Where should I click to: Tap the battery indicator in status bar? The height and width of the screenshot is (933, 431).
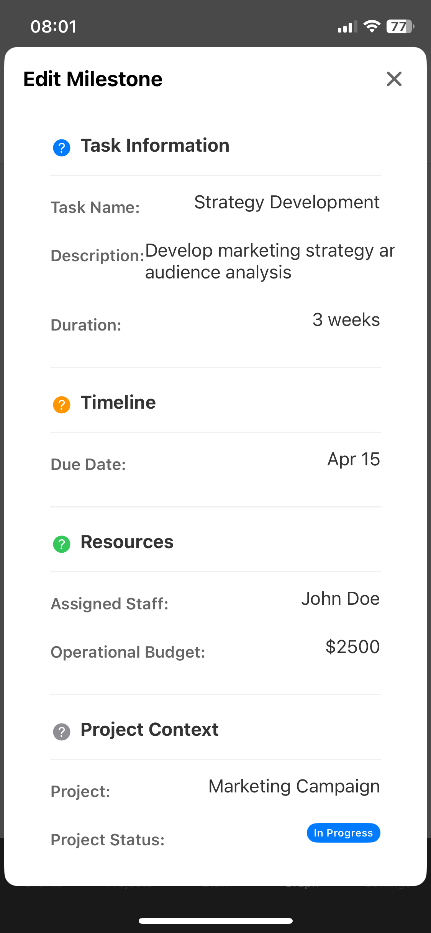pyautogui.click(x=400, y=27)
